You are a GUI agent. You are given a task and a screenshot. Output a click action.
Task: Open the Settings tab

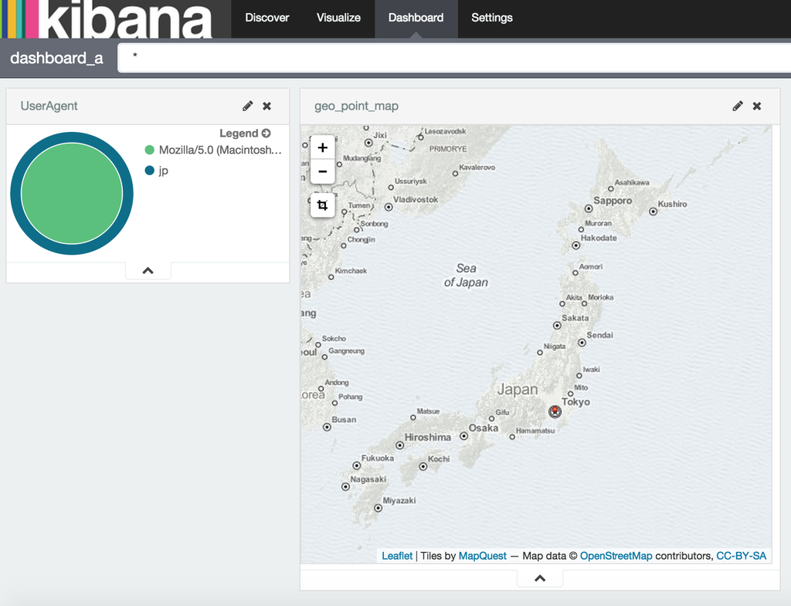click(x=491, y=16)
